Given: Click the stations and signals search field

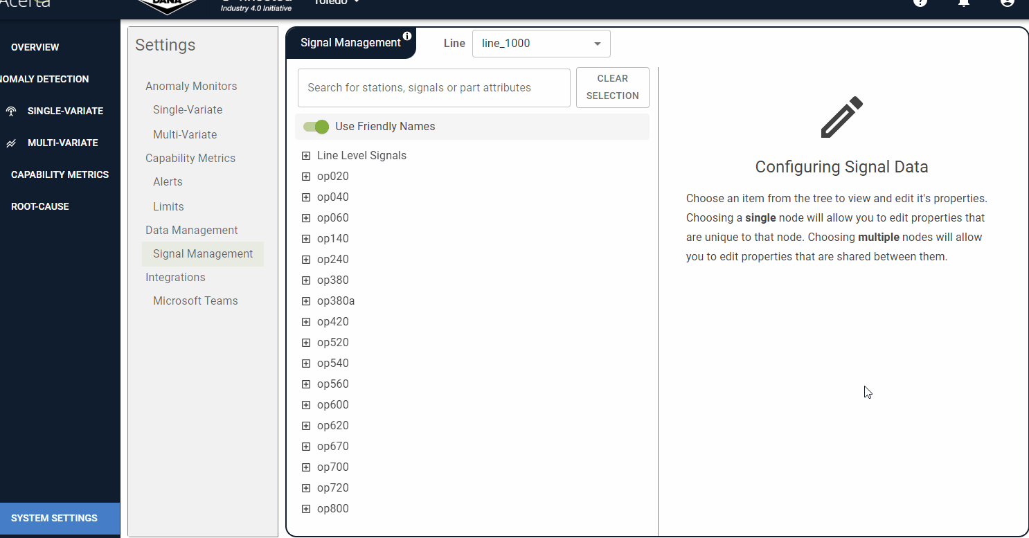Looking at the screenshot, I should 433,88.
